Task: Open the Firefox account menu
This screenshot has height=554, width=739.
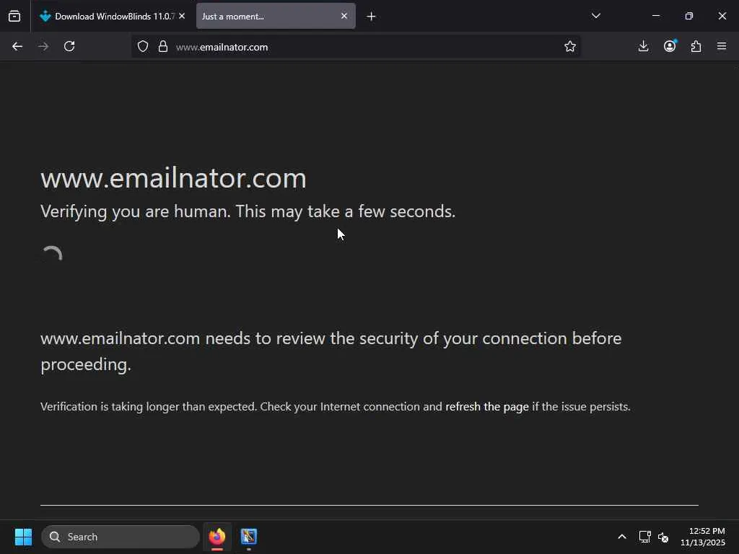Action: click(670, 46)
